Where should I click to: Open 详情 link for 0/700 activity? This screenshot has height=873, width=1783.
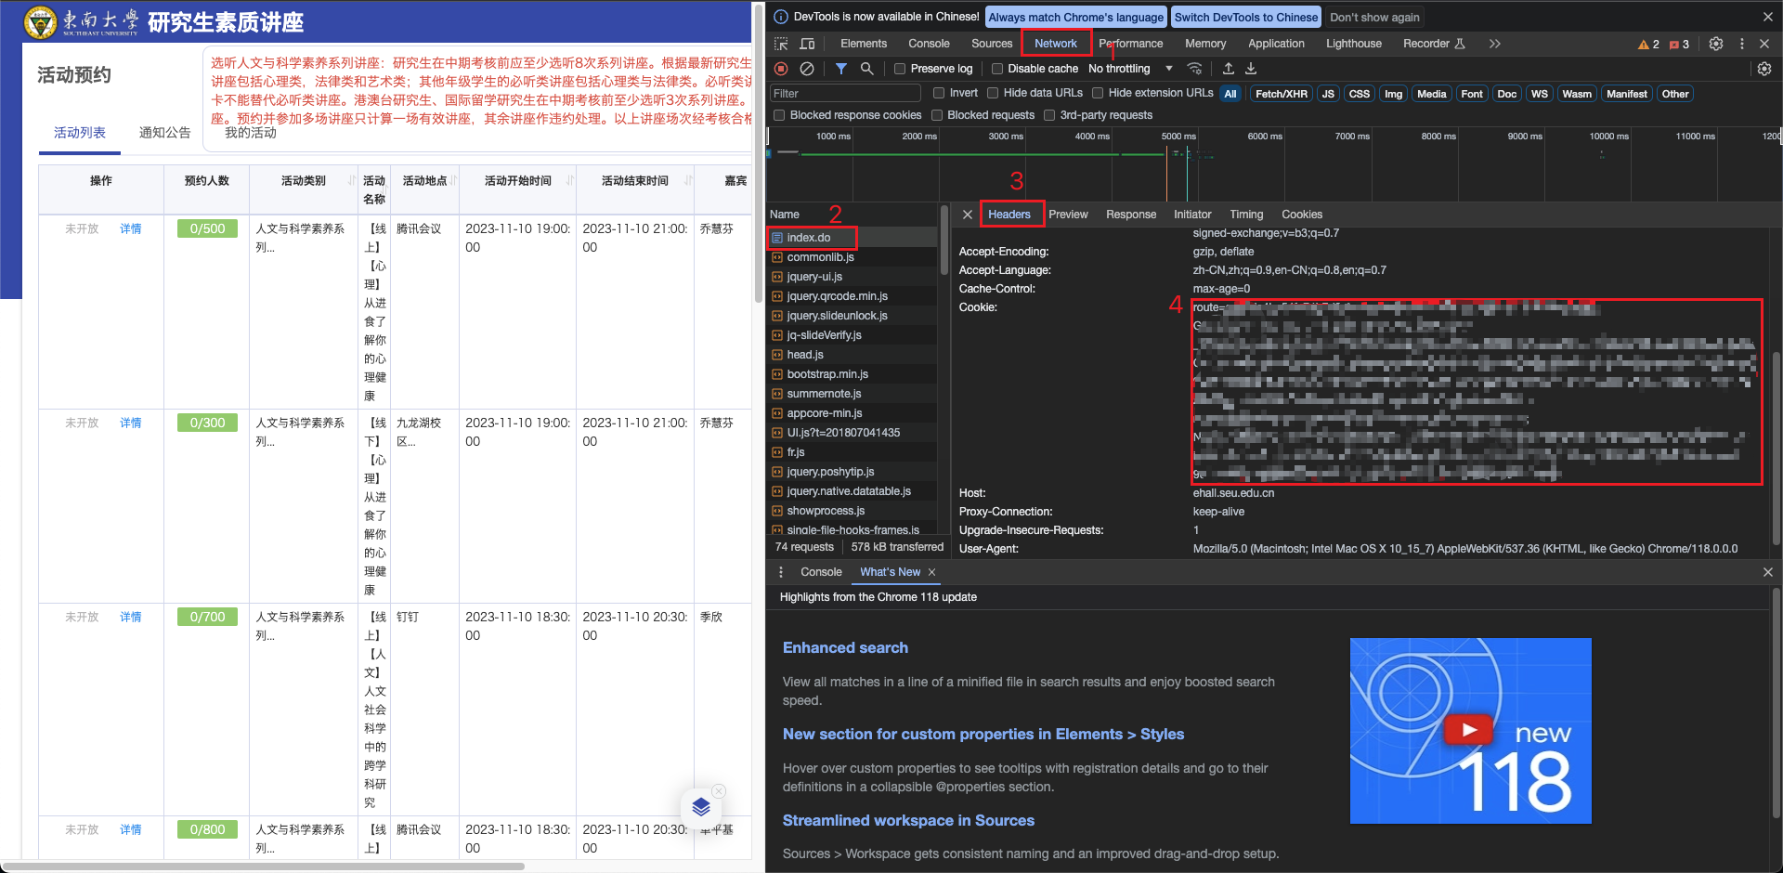(131, 617)
